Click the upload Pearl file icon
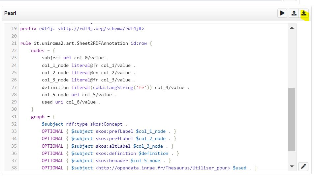This screenshot has height=176, width=316. tap(293, 13)
